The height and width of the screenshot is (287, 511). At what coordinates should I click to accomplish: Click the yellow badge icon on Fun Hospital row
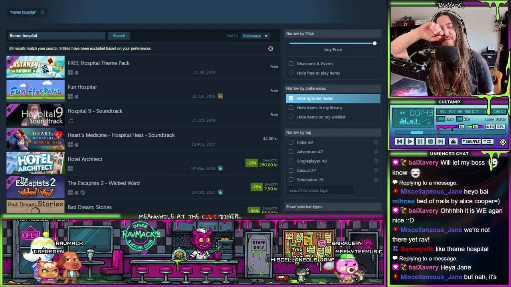tap(220, 96)
